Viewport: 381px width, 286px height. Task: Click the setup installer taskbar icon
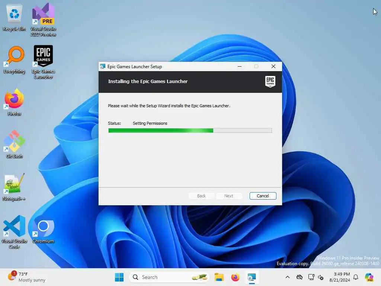click(x=252, y=277)
